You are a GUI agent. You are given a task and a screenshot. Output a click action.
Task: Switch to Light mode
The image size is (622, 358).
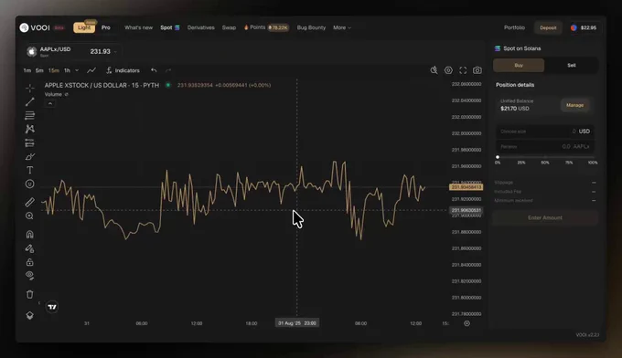click(x=84, y=27)
